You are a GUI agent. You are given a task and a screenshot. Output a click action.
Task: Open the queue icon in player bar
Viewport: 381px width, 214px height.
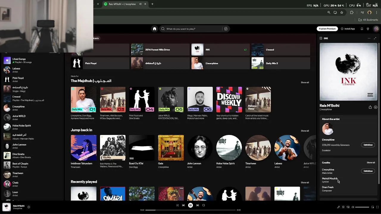343,207
